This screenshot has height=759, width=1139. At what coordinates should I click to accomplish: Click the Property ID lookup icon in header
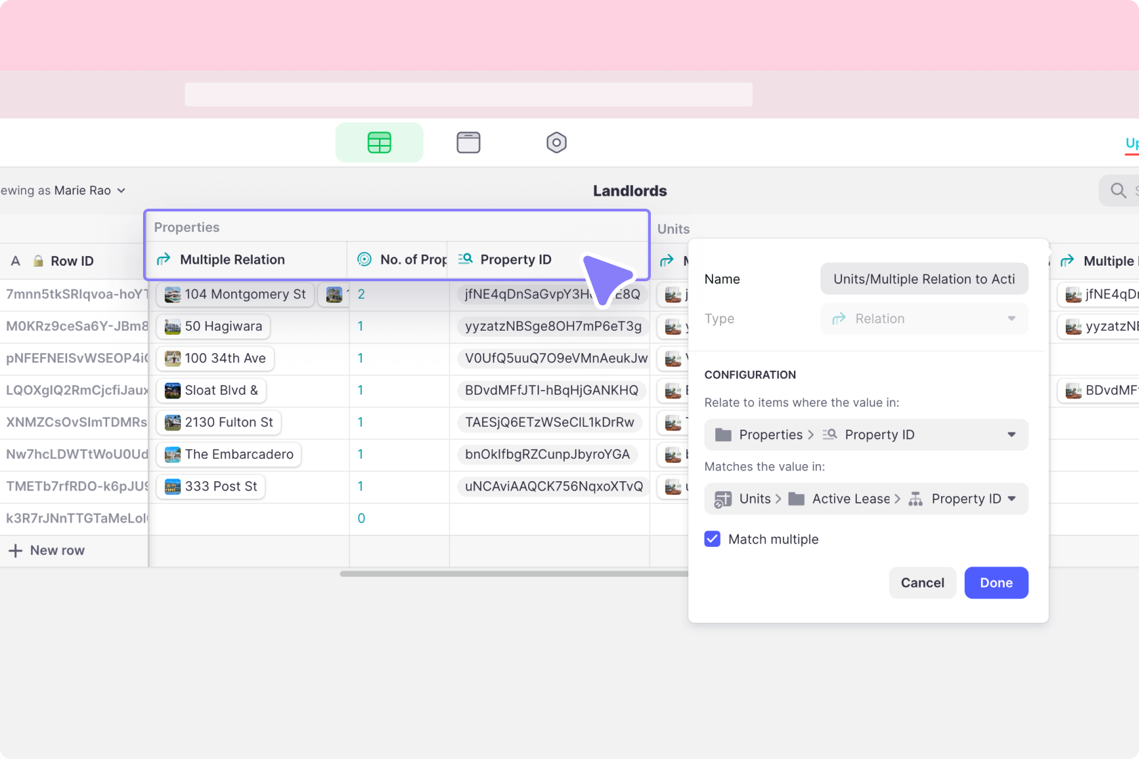(465, 260)
